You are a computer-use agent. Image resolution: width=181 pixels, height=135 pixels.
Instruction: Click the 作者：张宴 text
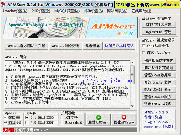click(x=153, y=117)
